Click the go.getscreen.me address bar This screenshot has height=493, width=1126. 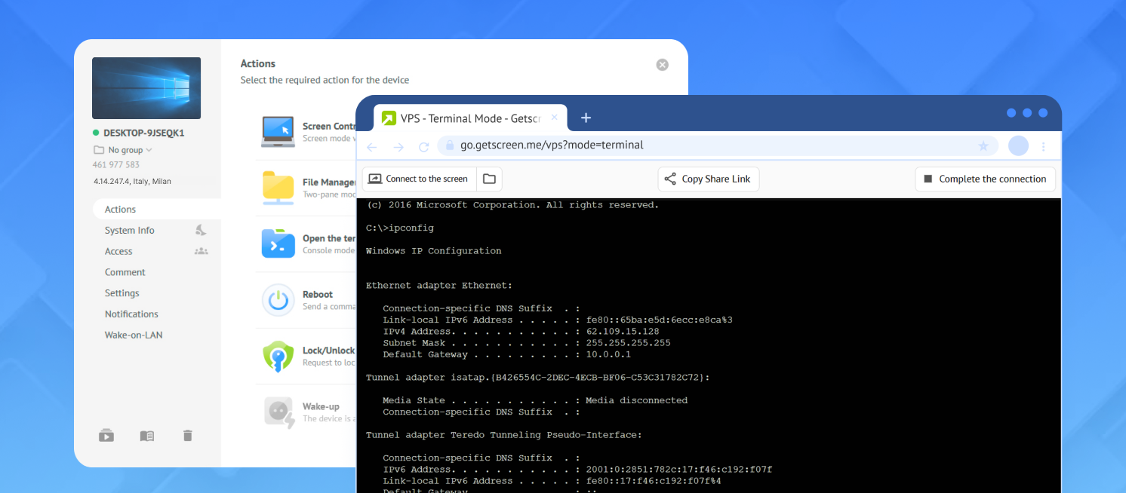pos(718,145)
